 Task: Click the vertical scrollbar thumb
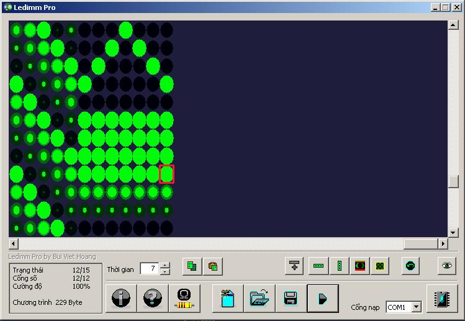click(x=453, y=181)
